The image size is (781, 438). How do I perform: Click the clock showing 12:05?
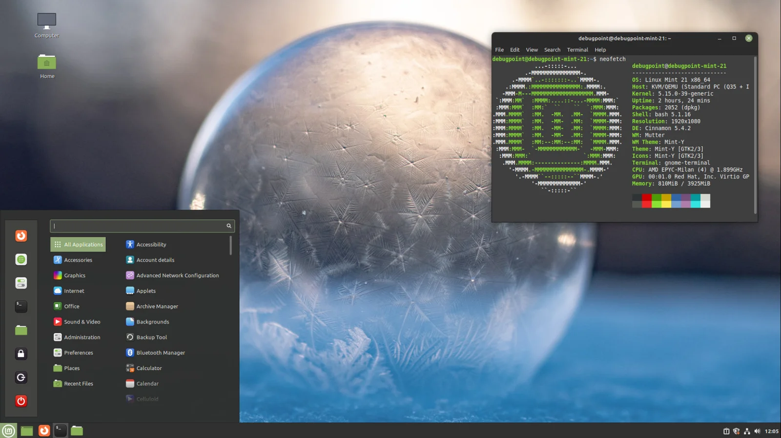[772, 431]
